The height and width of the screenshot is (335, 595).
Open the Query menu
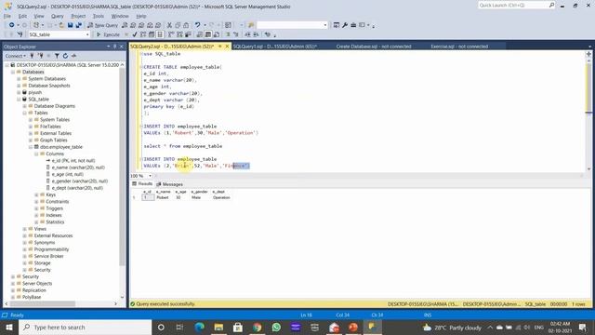click(x=58, y=16)
